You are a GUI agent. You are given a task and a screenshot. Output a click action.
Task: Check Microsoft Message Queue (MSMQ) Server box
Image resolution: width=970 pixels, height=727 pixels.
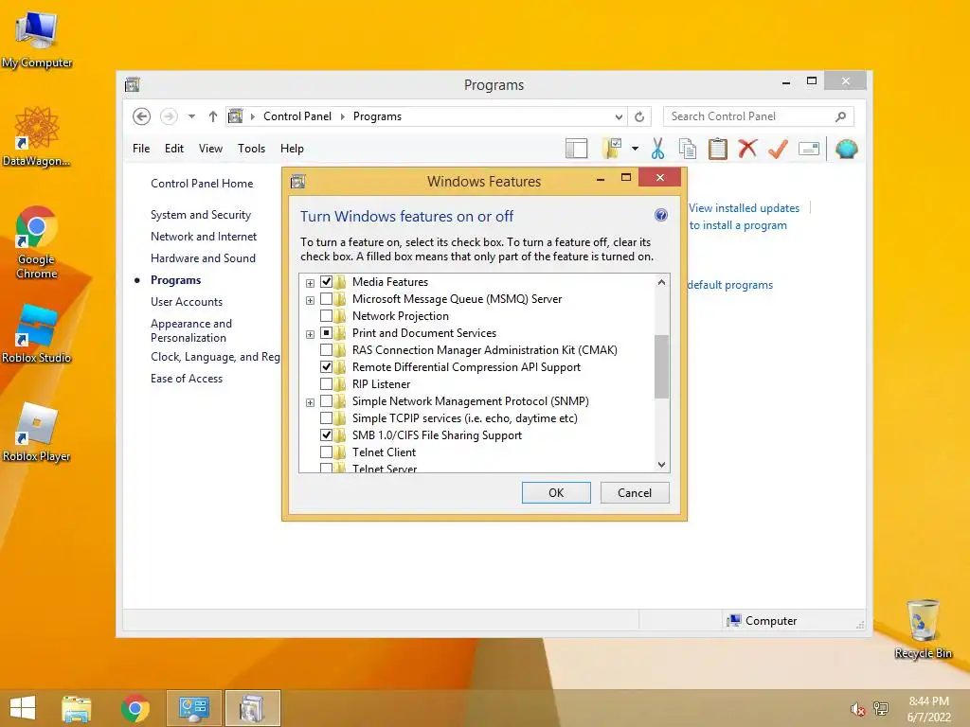point(326,299)
